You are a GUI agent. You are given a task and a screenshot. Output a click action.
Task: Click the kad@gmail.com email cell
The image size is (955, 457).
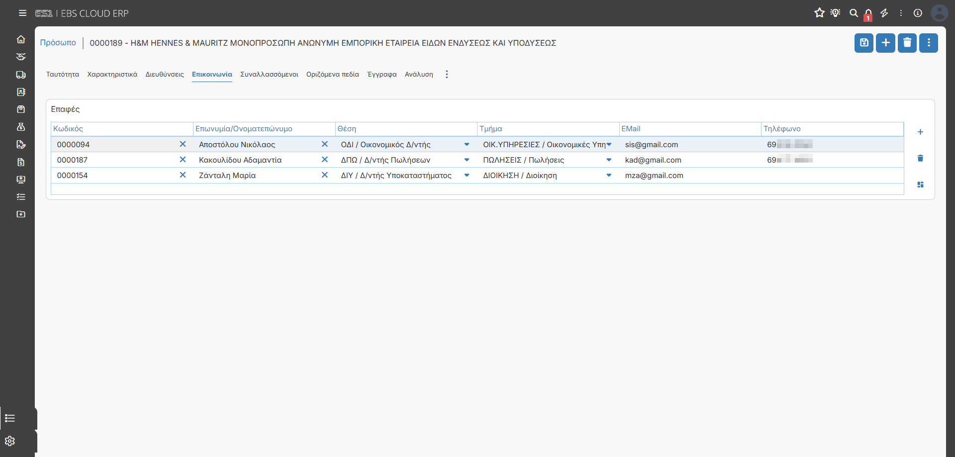(690, 160)
